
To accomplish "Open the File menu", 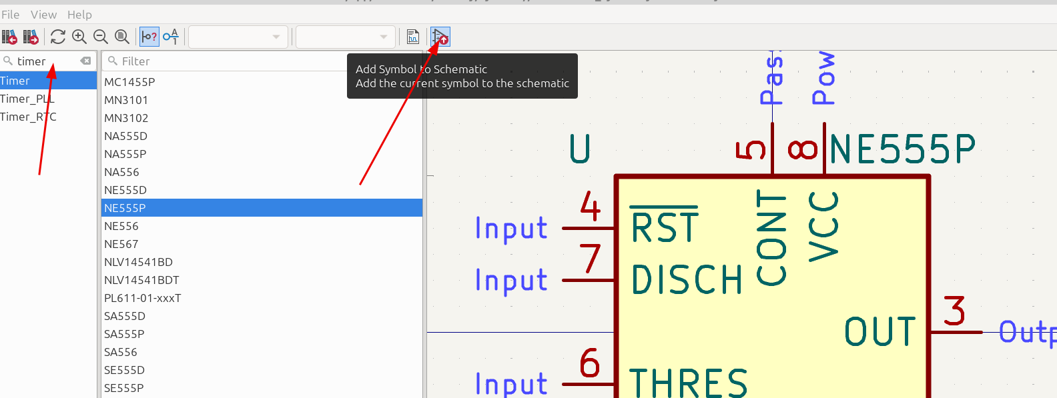I will click(10, 15).
